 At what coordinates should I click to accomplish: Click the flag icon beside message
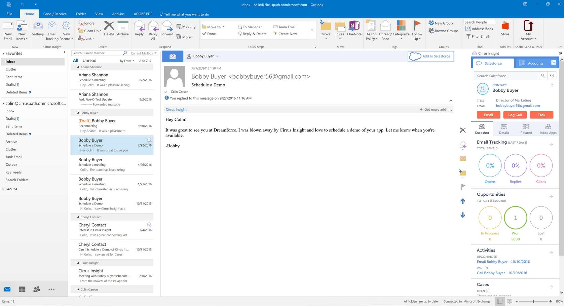(x=463, y=187)
